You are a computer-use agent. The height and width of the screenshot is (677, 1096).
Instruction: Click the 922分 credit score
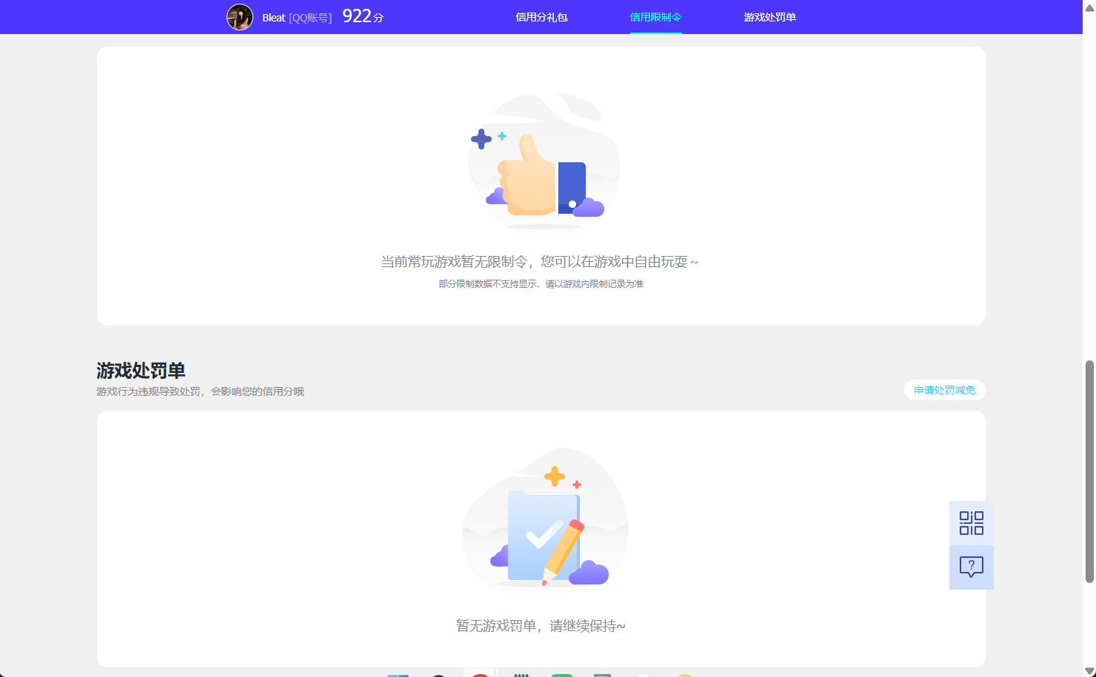(x=363, y=16)
